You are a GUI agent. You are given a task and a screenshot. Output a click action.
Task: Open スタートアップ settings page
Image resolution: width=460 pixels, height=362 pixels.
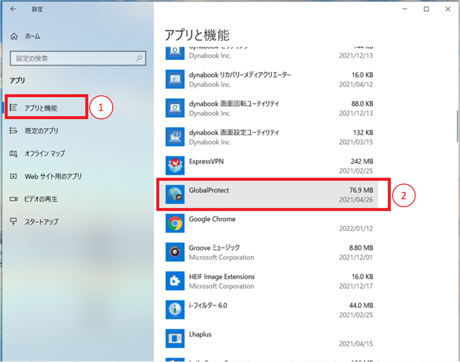click(41, 222)
